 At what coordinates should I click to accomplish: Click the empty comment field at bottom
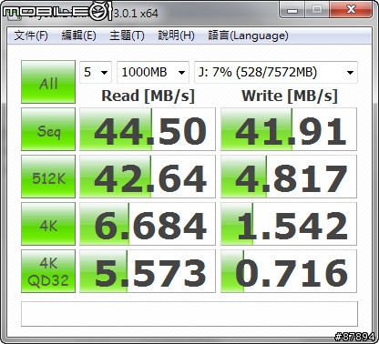point(189,314)
